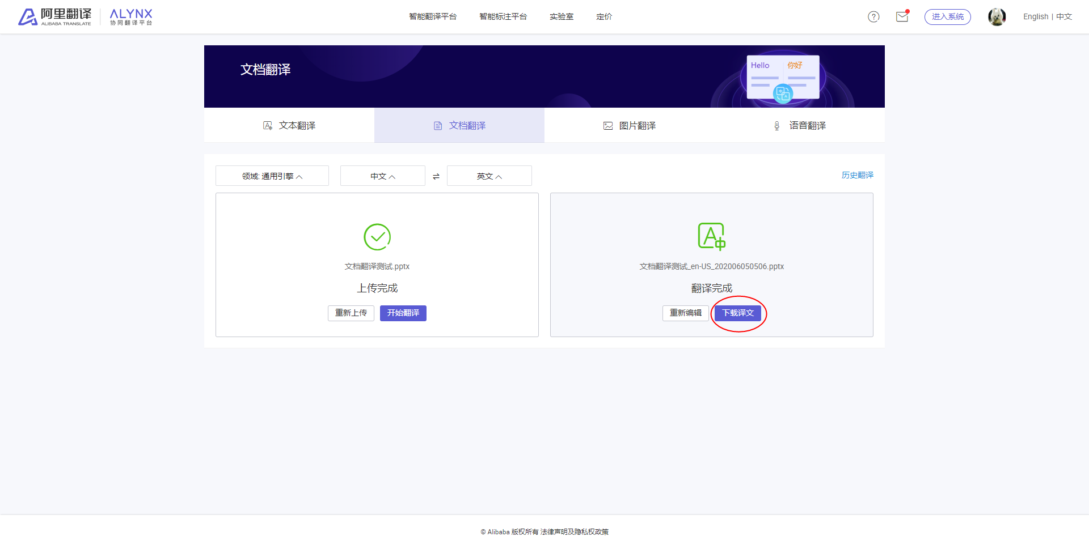Screen dimensions: 1089x549
Task: Open the source language 中文 dropdown
Action: tap(383, 176)
